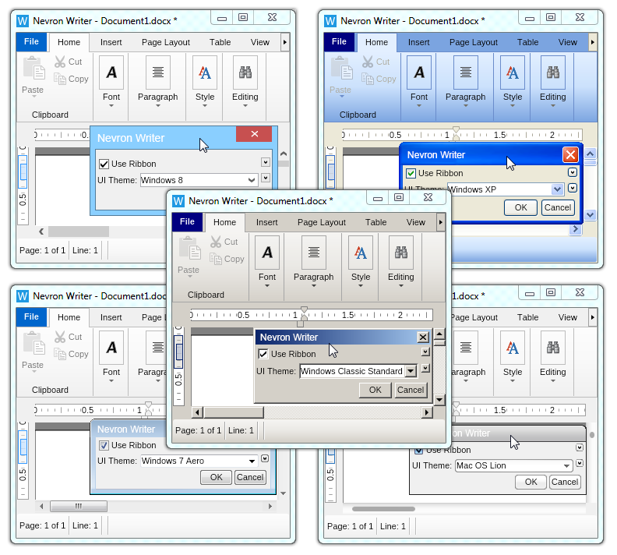
Task: Click horizontal scrollbar thumb in Windows 7 Aero window
Action: pyautogui.click(x=79, y=506)
